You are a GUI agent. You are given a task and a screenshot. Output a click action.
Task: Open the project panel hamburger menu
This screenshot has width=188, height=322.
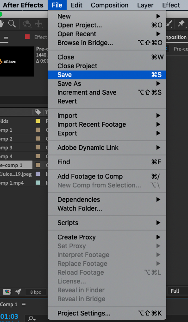pos(6,38)
